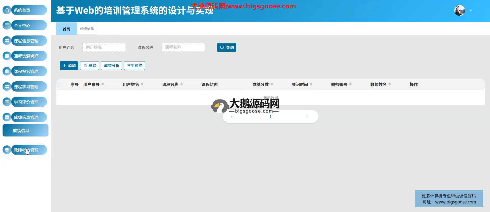490x212 pixels.
Task: Click the grid icon beside 课程信息管理
Action: pos(7,41)
